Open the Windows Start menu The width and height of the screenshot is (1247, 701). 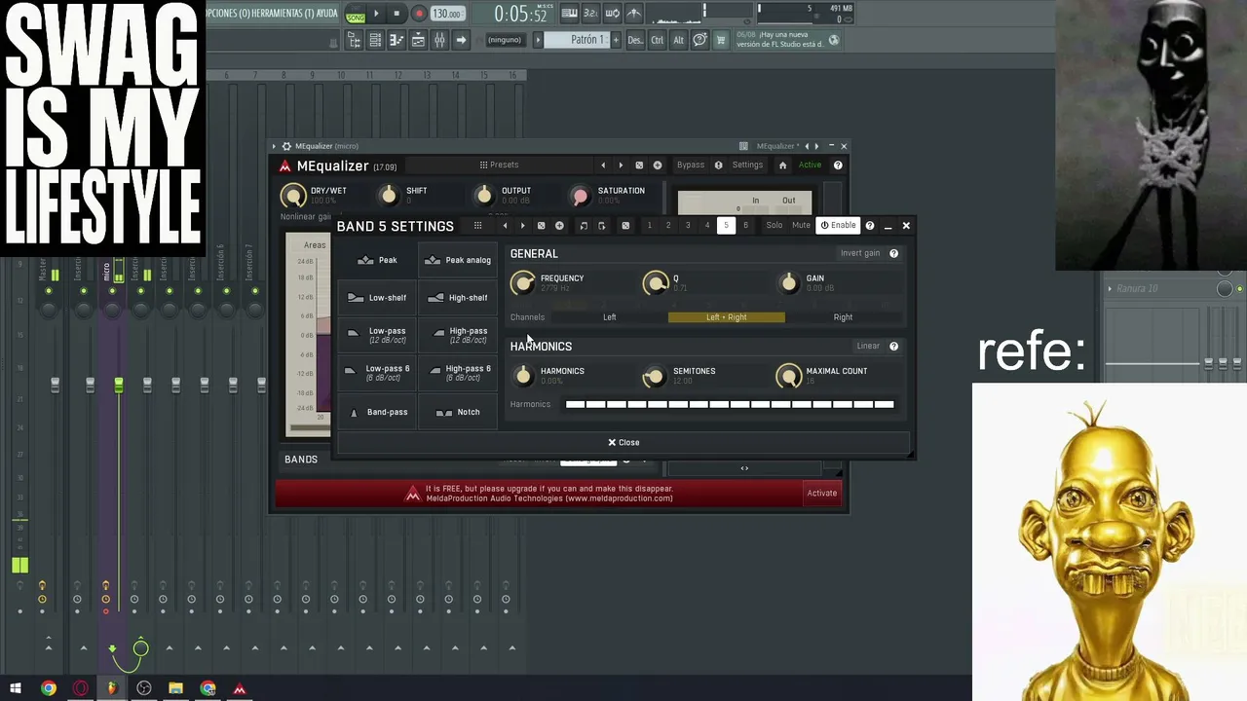[x=16, y=689]
